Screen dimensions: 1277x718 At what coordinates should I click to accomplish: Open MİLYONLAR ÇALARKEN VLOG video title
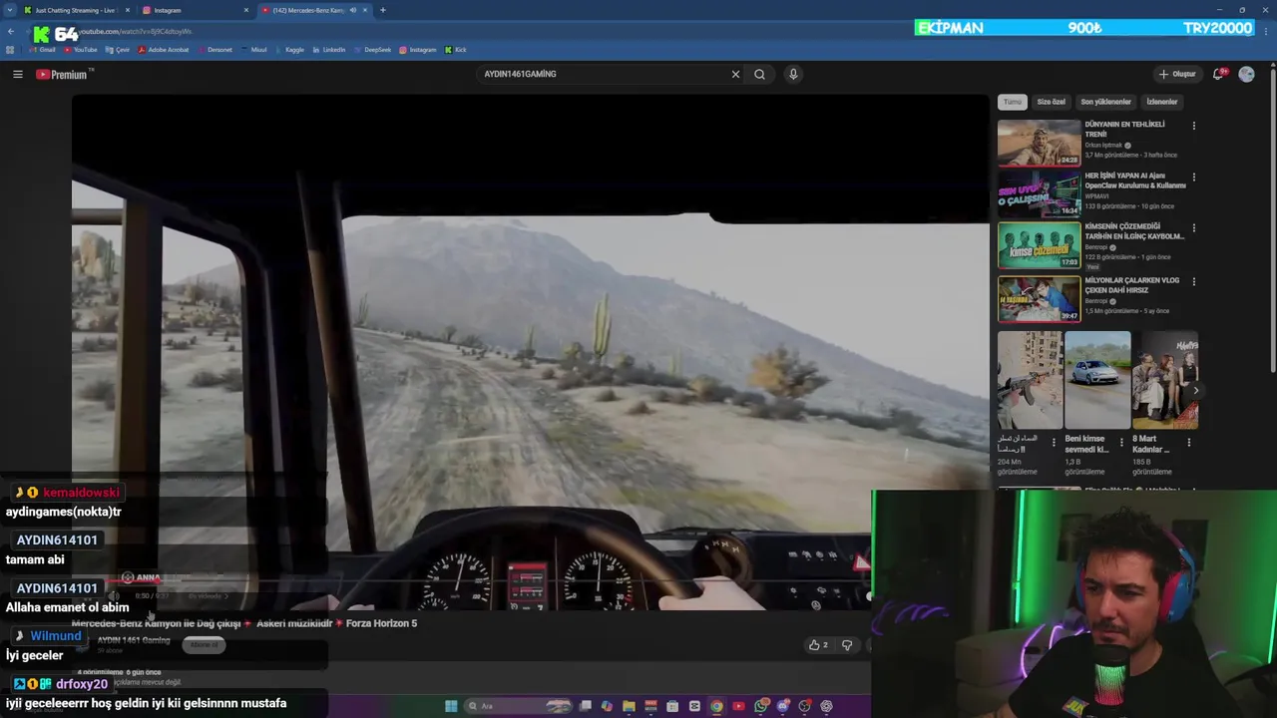(x=1132, y=284)
